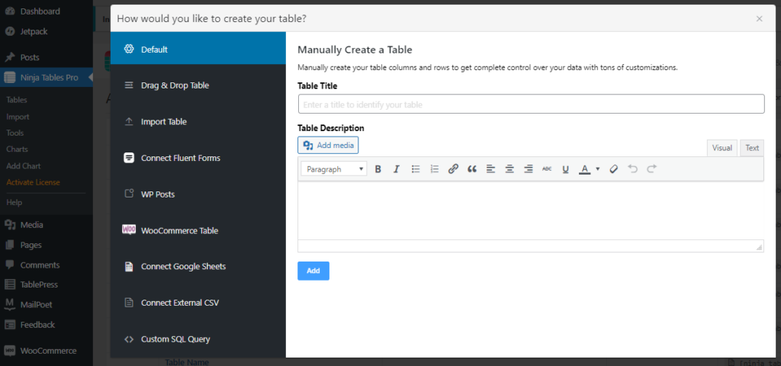Switch editor to Visual tab

pyautogui.click(x=722, y=148)
